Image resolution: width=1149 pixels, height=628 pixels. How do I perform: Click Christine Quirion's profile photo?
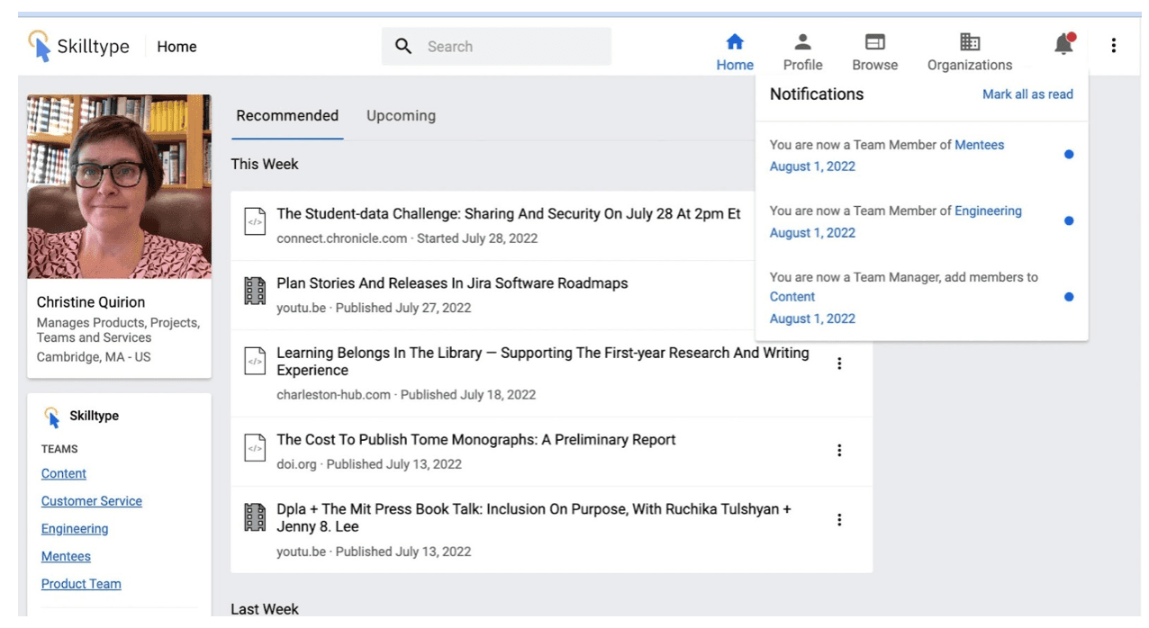click(x=119, y=186)
